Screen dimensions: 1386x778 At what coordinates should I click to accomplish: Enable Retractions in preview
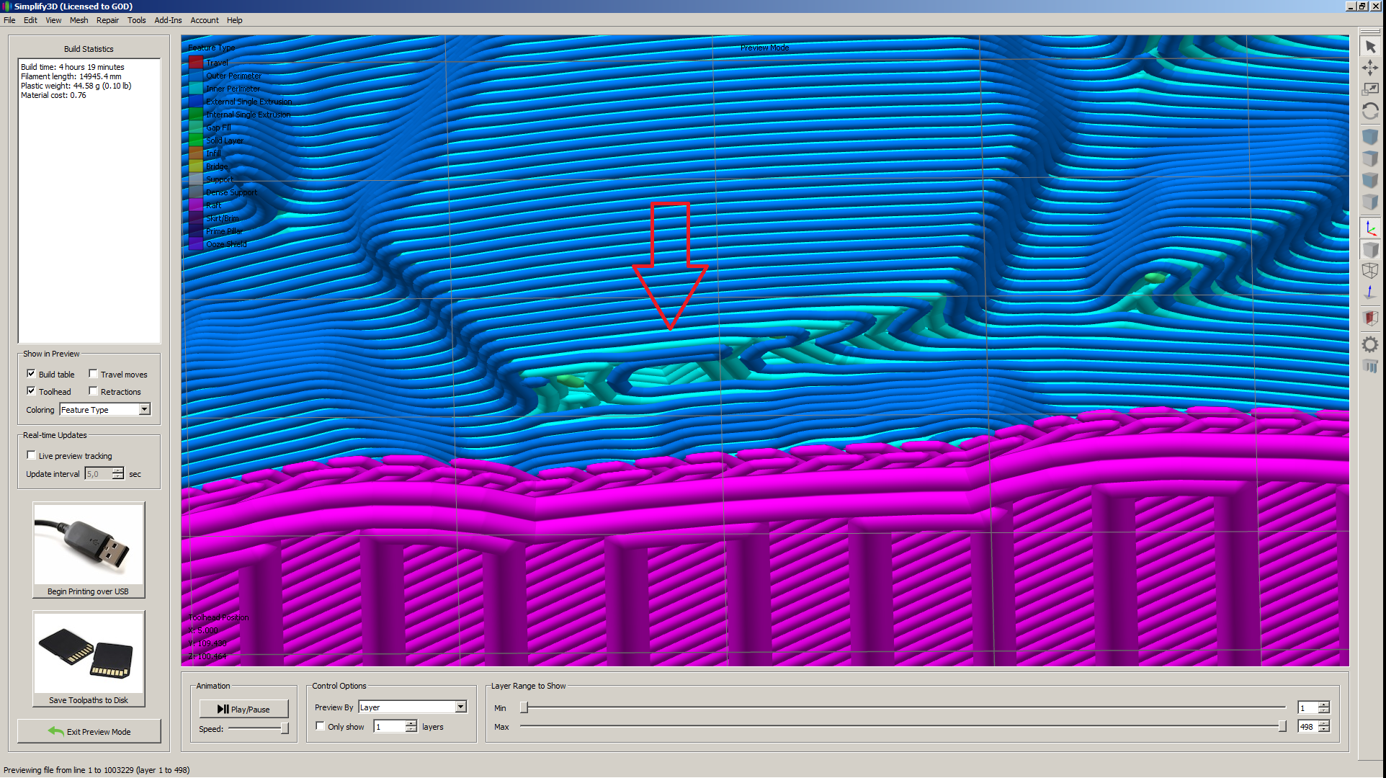point(93,390)
